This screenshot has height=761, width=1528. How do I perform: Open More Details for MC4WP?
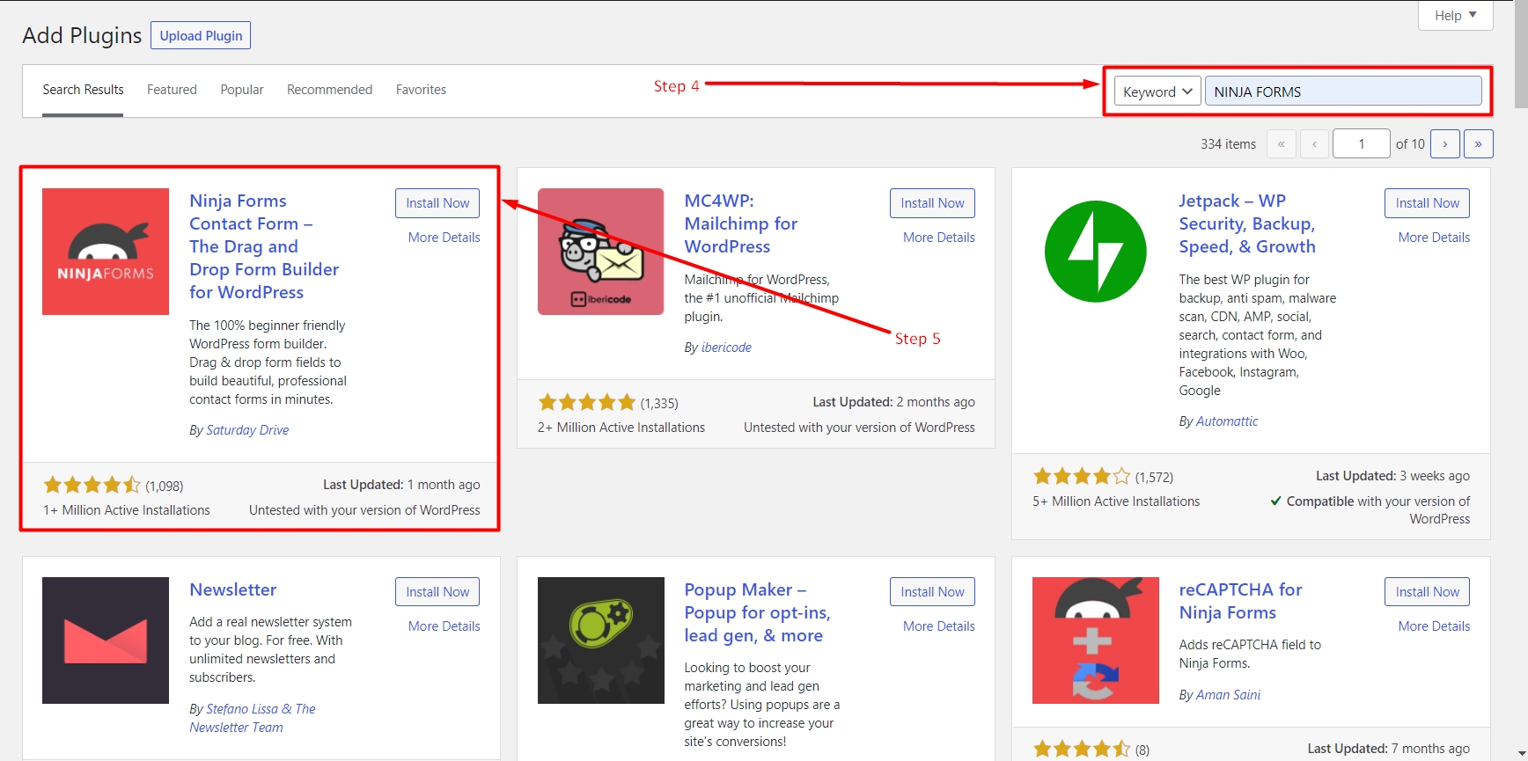pyautogui.click(x=939, y=238)
